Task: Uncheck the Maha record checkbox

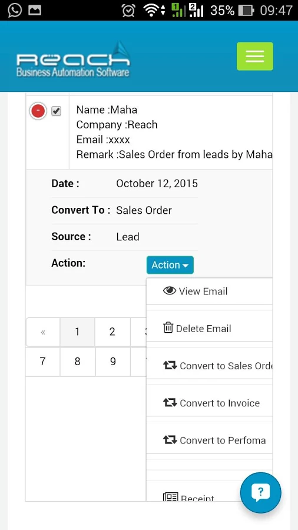Action: click(x=56, y=111)
